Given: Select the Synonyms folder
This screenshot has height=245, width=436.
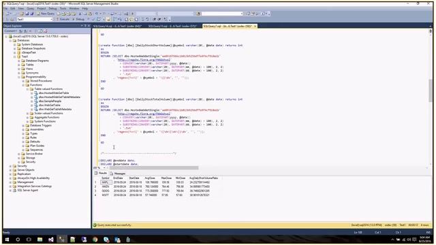Looking at the screenshot, I should coord(32,73).
